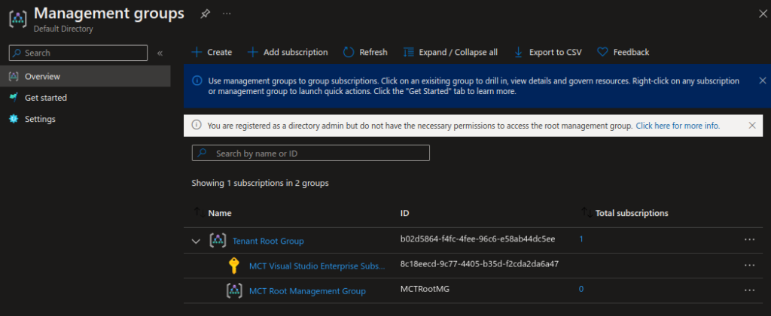Select the subscription ID beginning 8c18eecd

click(x=480, y=264)
